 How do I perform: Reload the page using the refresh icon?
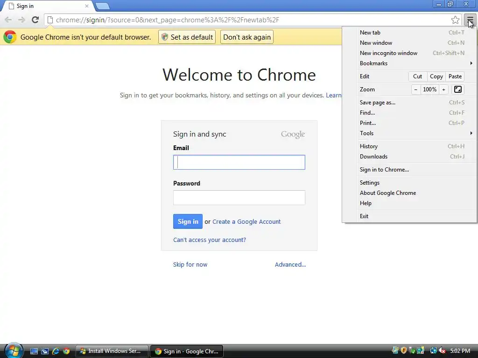click(35, 20)
